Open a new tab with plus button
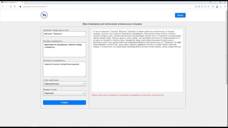This screenshot has width=228, height=128. click(26, 2)
